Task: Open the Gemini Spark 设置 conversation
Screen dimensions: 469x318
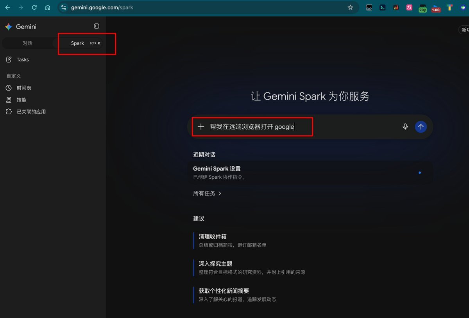Action: coord(310,172)
